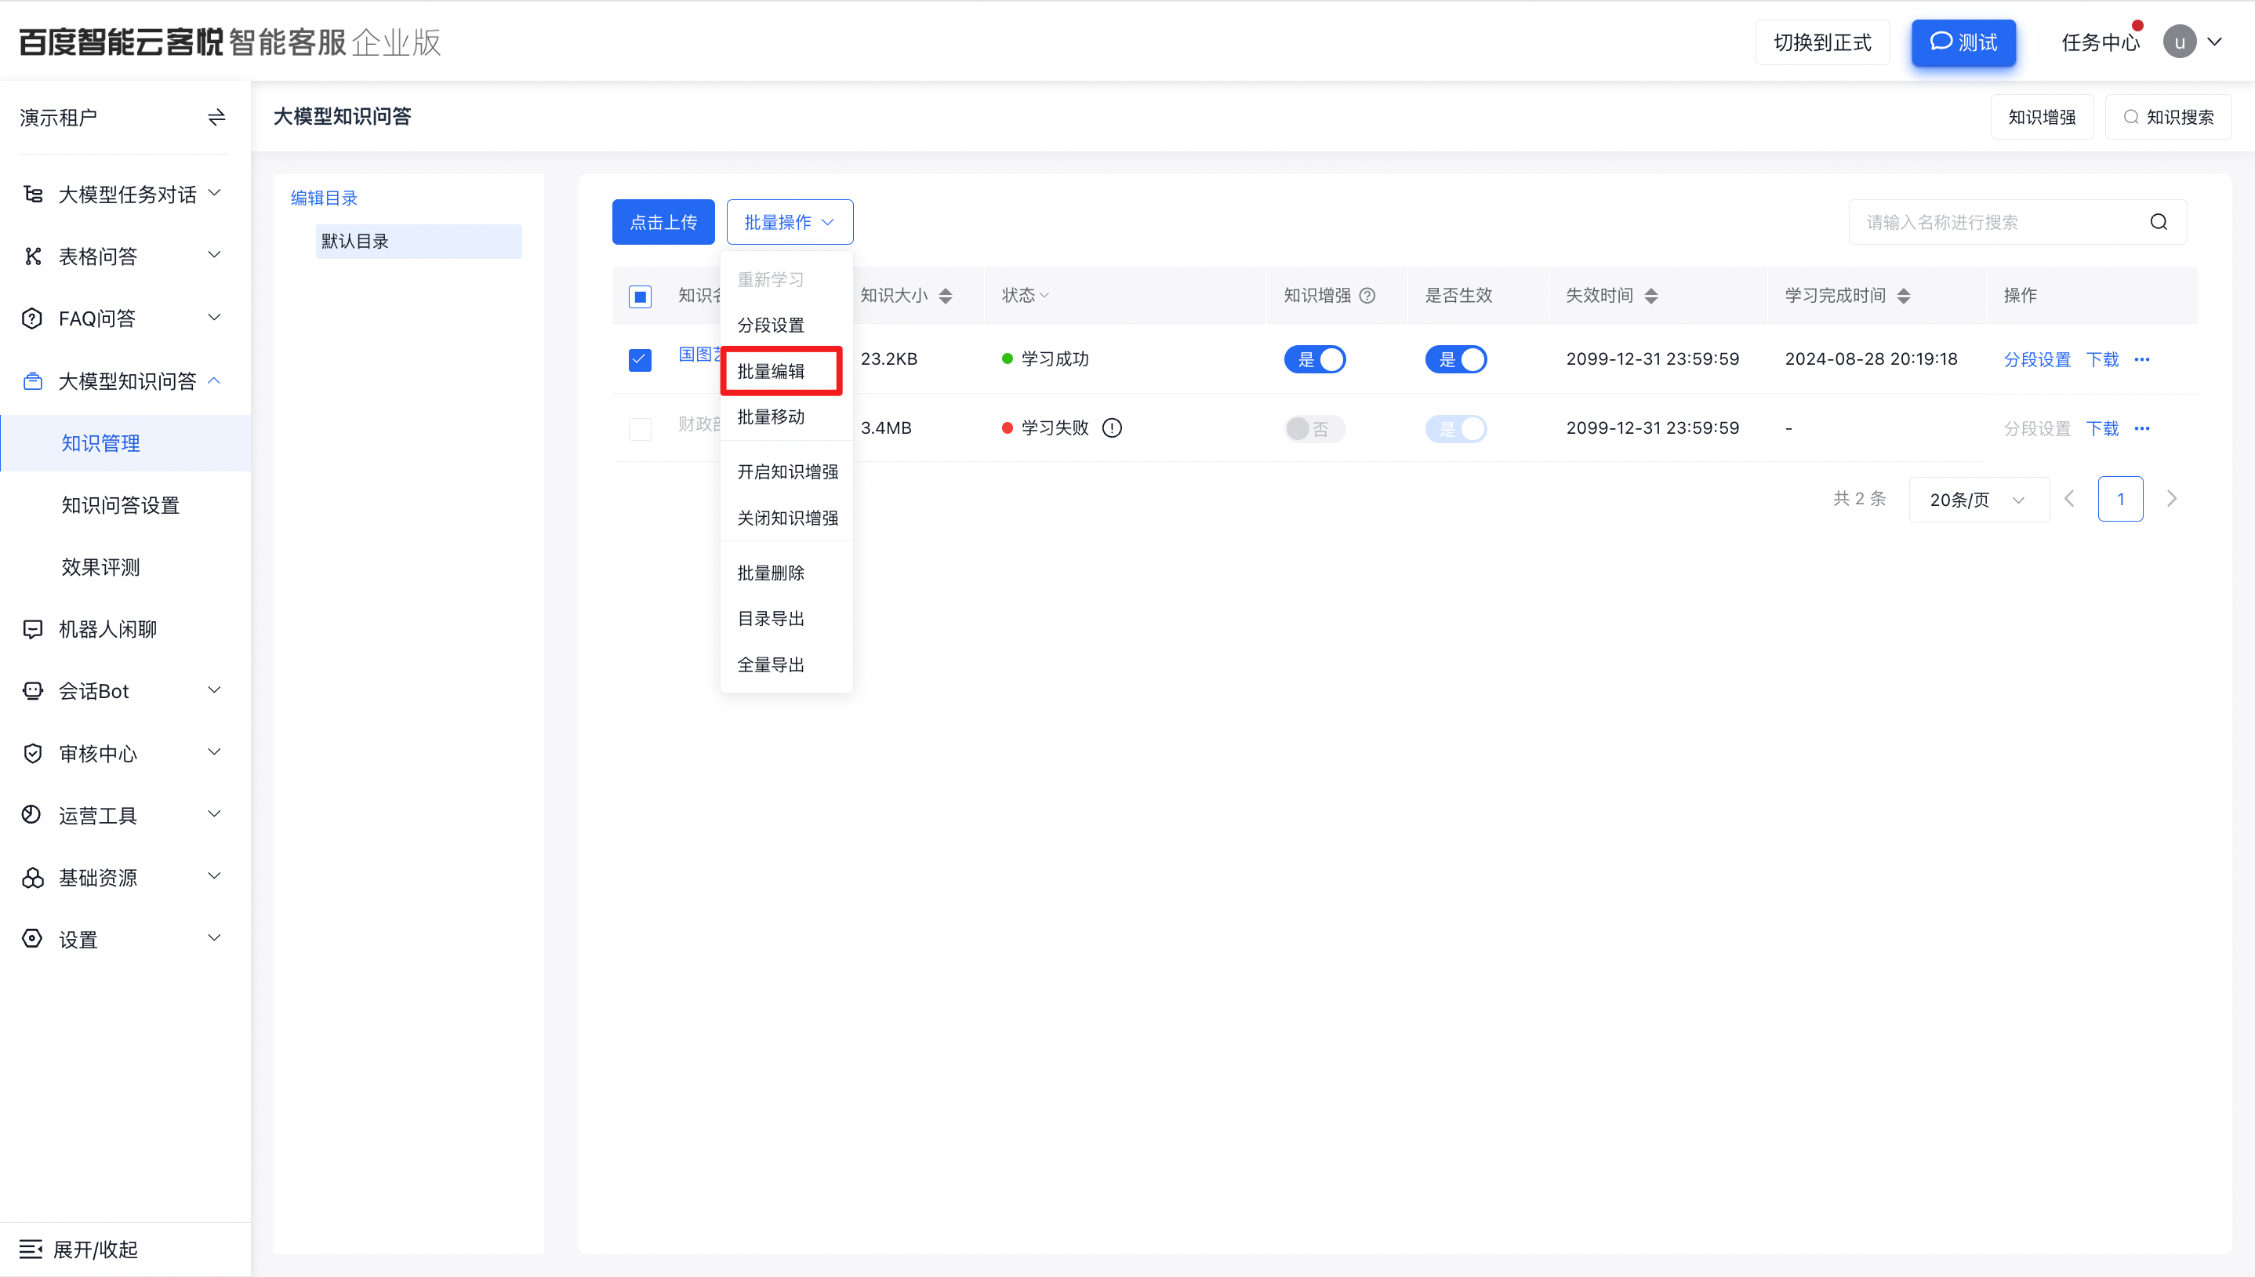Toggle 是否生效 switch for 学习失败 row
Screen dimensions: 2255x1277
click(x=1456, y=429)
